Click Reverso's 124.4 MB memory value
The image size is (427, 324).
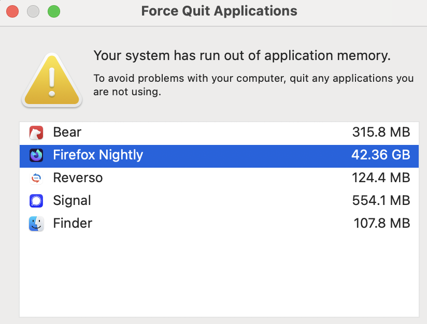click(381, 178)
